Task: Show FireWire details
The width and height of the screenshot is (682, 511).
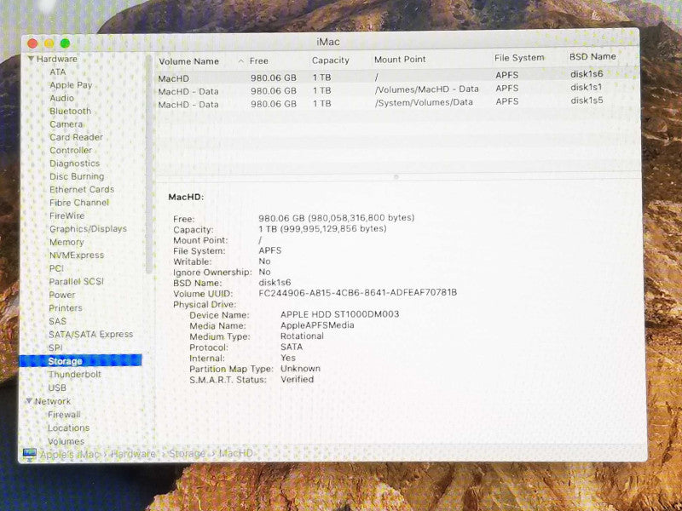Action: click(x=66, y=215)
